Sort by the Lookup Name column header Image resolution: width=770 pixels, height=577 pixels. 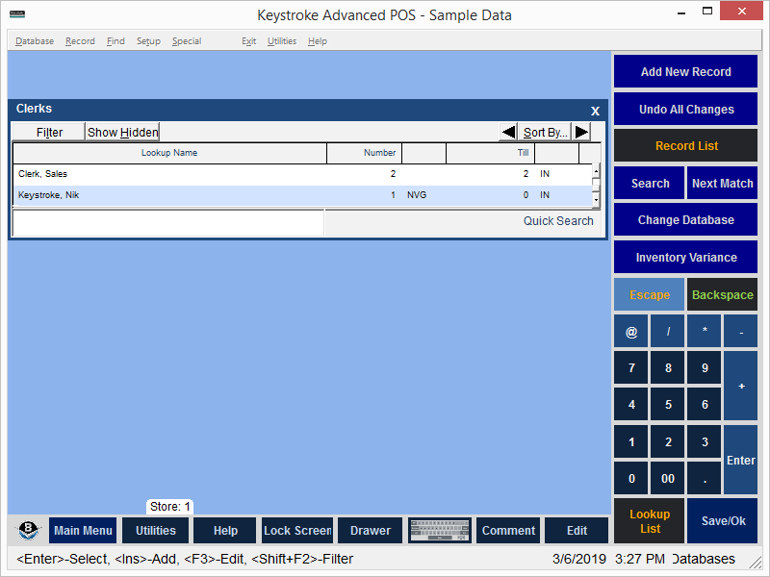169,153
